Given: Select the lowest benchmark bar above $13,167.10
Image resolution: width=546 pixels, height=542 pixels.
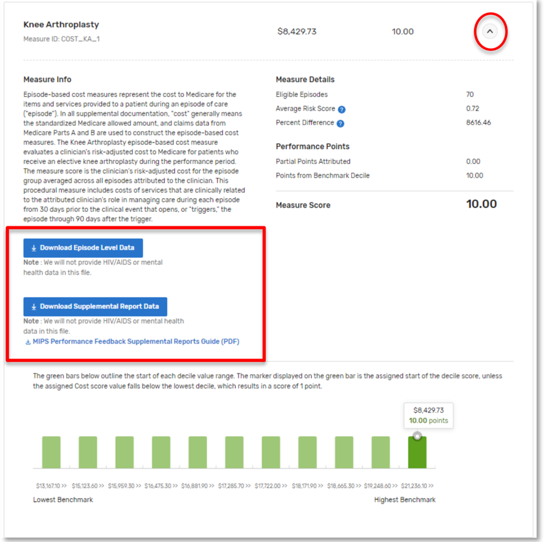Looking at the screenshot, I should 51,452.
